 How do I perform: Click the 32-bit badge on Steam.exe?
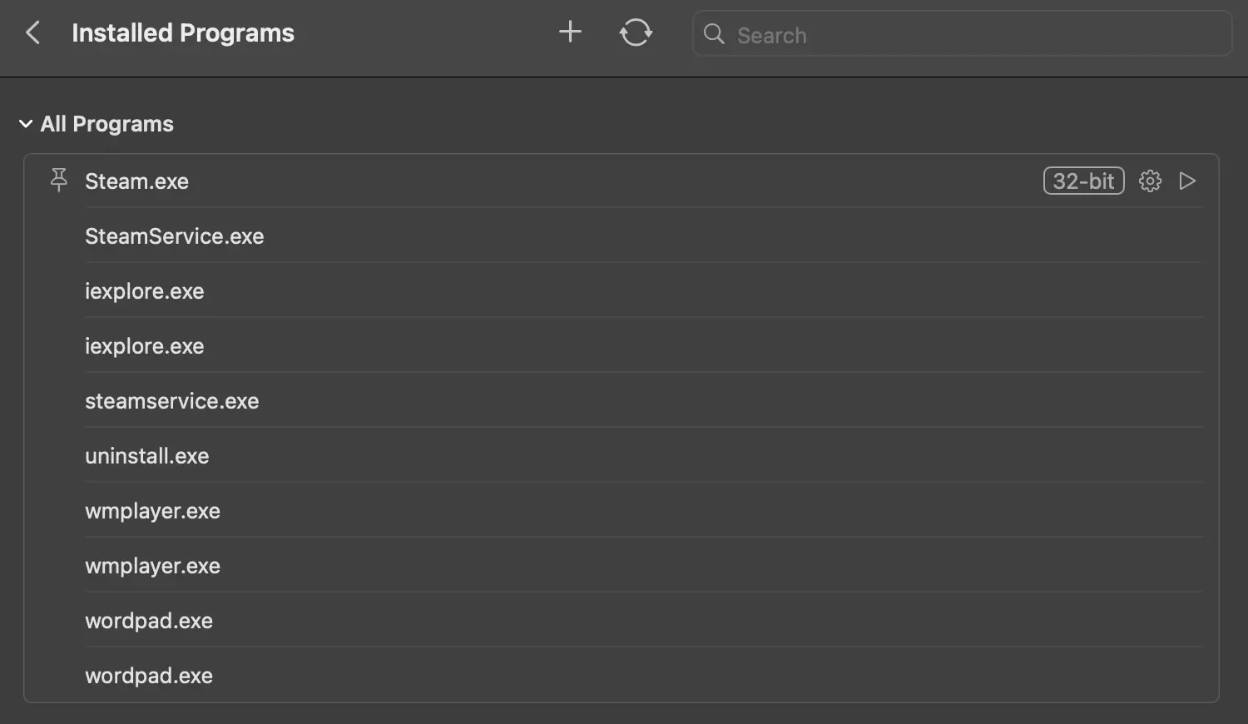tap(1083, 181)
